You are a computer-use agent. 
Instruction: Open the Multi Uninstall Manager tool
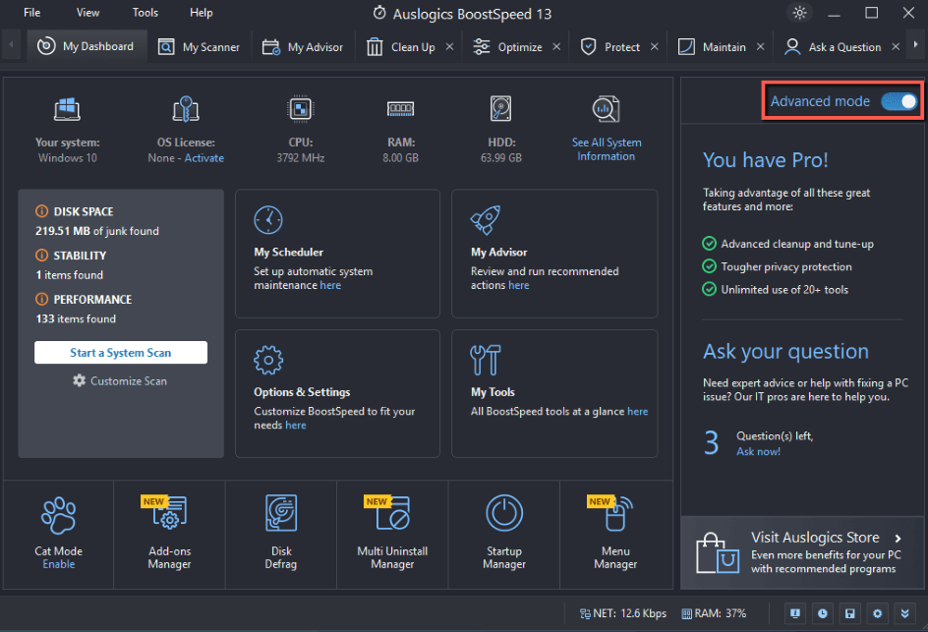tap(392, 533)
